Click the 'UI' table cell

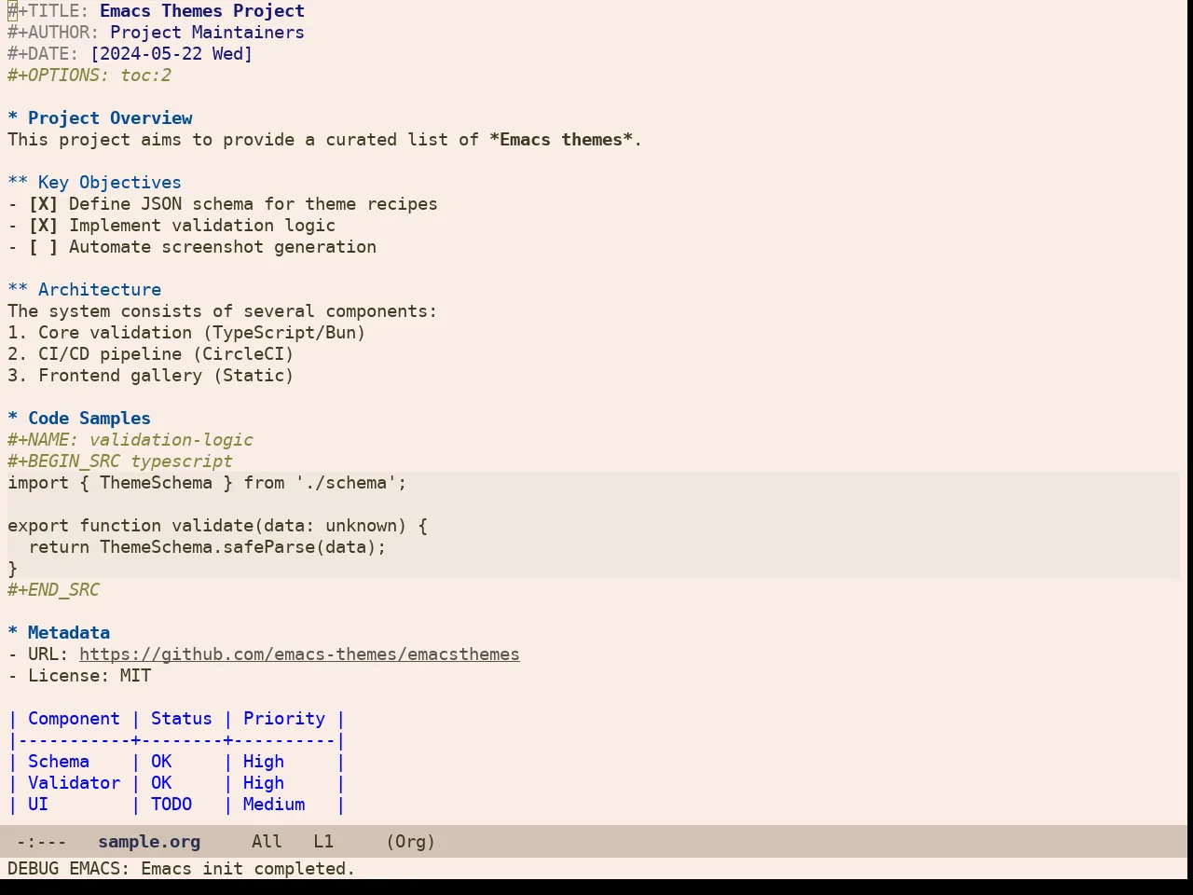tap(38, 805)
